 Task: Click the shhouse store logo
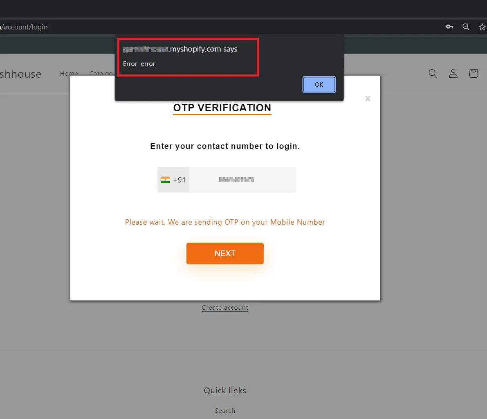coord(20,74)
